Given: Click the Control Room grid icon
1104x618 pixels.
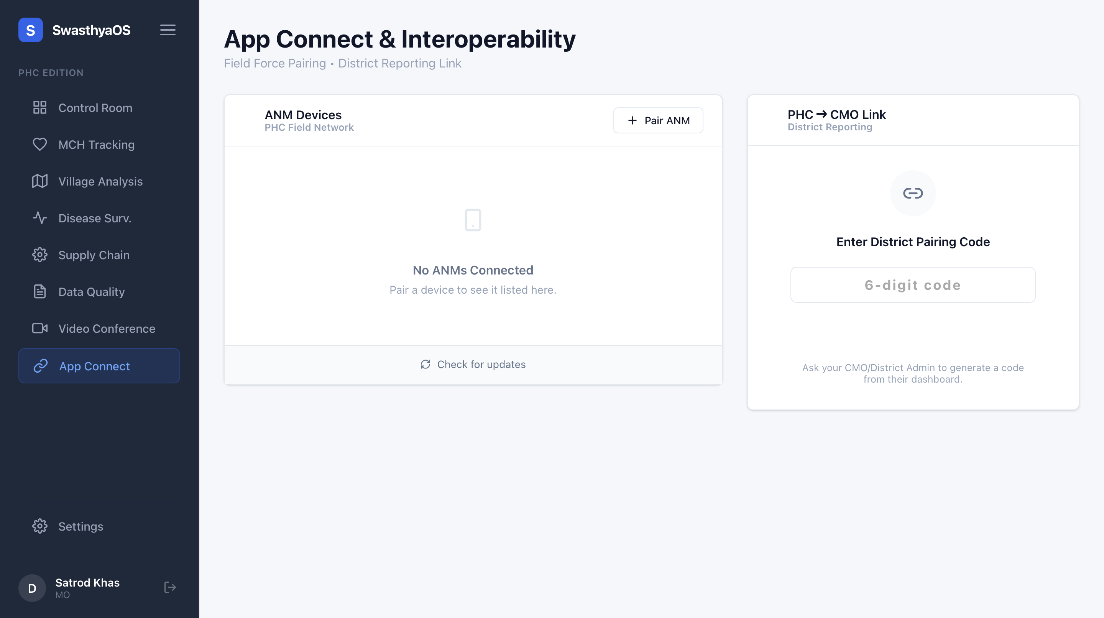Looking at the screenshot, I should 40,108.
